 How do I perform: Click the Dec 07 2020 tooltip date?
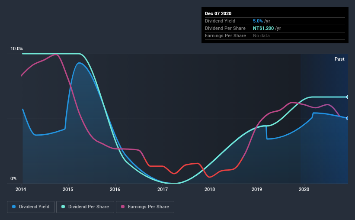pyautogui.click(x=218, y=13)
